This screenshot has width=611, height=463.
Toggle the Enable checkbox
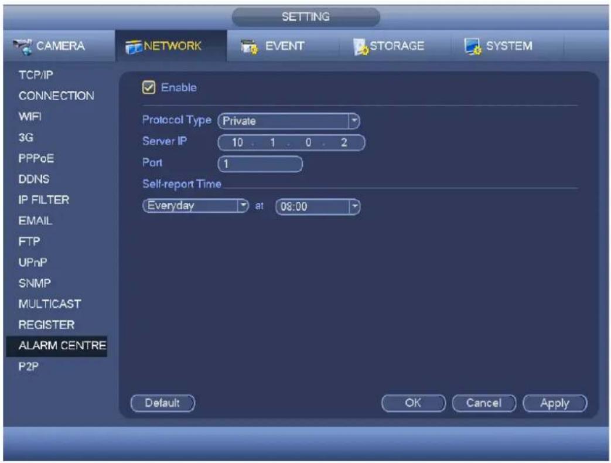[148, 87]
